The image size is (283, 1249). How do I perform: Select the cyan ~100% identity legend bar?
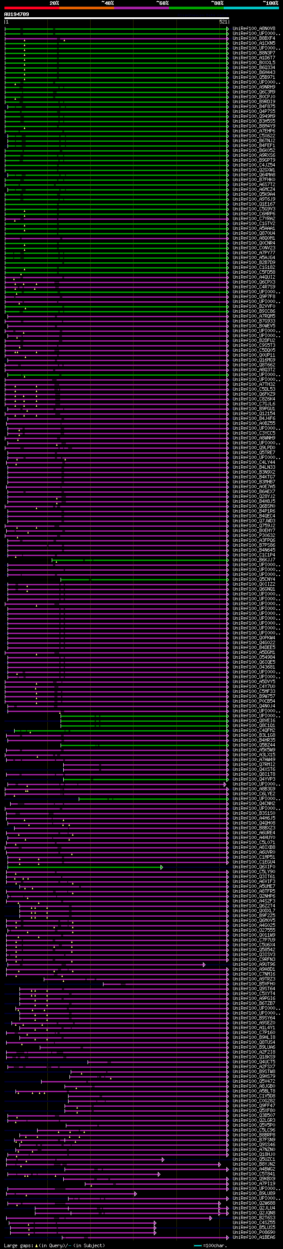point(252,8)
